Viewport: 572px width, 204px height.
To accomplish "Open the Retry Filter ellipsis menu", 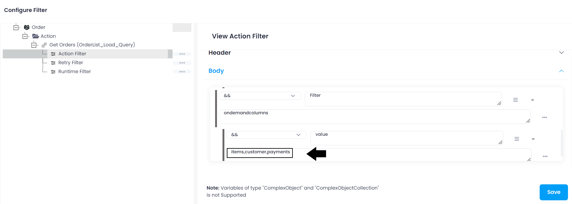I will [x=182, y=63].
